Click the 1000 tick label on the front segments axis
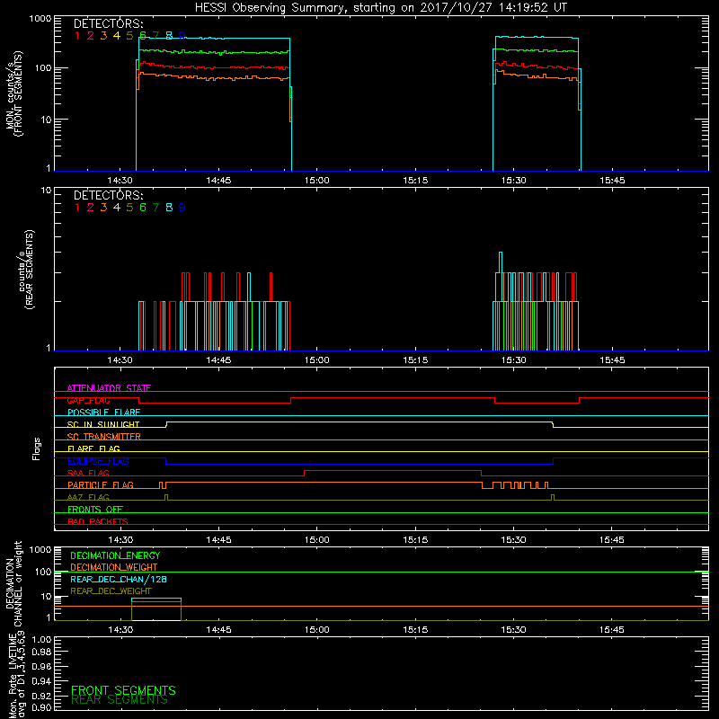The height and width of the screenshot is (719, 719). click(x=40, y=19)
